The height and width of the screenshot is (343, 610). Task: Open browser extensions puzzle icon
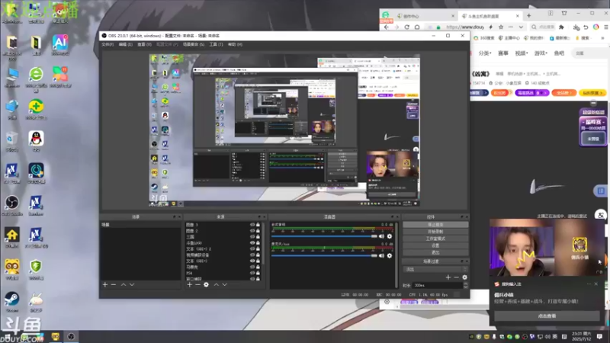coord(561,27)
